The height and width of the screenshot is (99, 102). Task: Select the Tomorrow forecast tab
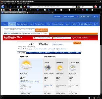[39, 53]
